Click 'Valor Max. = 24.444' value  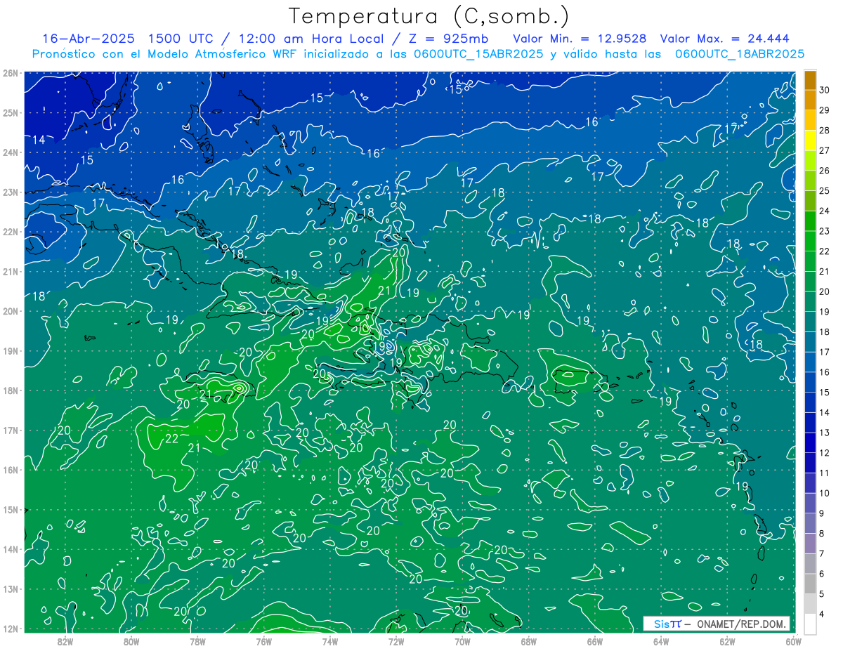click(725, 39)
